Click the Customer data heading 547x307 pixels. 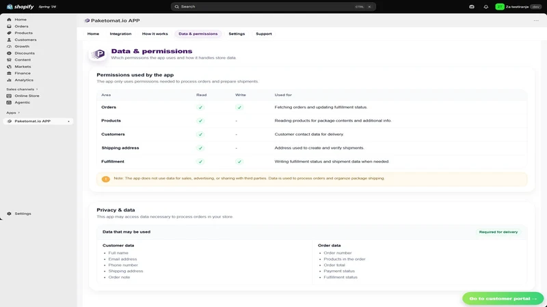(118, 246)
